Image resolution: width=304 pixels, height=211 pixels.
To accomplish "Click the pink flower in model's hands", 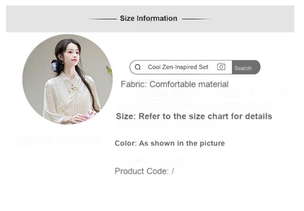I will click(90, 114).
